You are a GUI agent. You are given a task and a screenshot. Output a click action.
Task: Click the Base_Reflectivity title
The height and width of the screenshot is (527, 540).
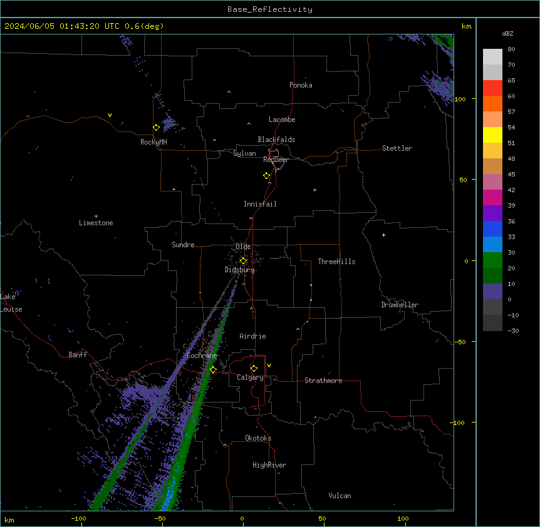tap(270, 9)
